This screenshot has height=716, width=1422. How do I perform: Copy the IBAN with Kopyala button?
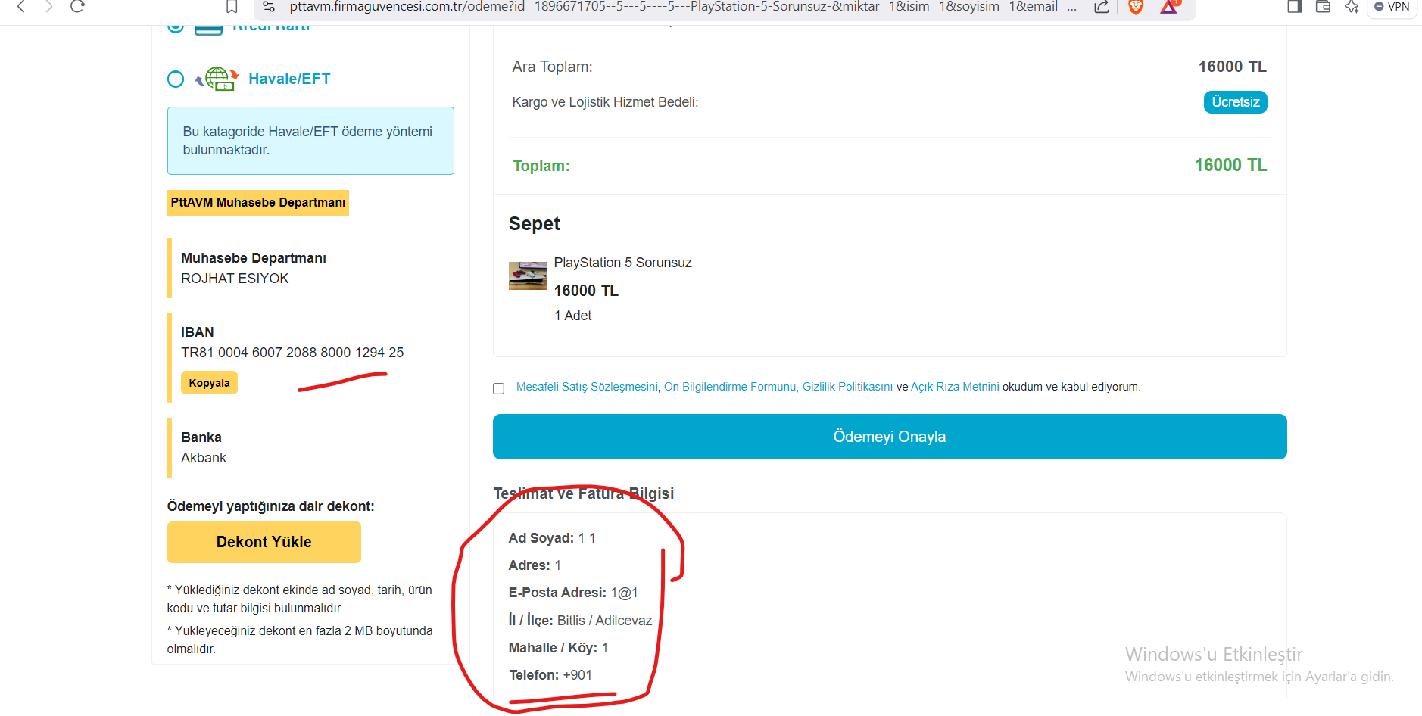[209, 383]
